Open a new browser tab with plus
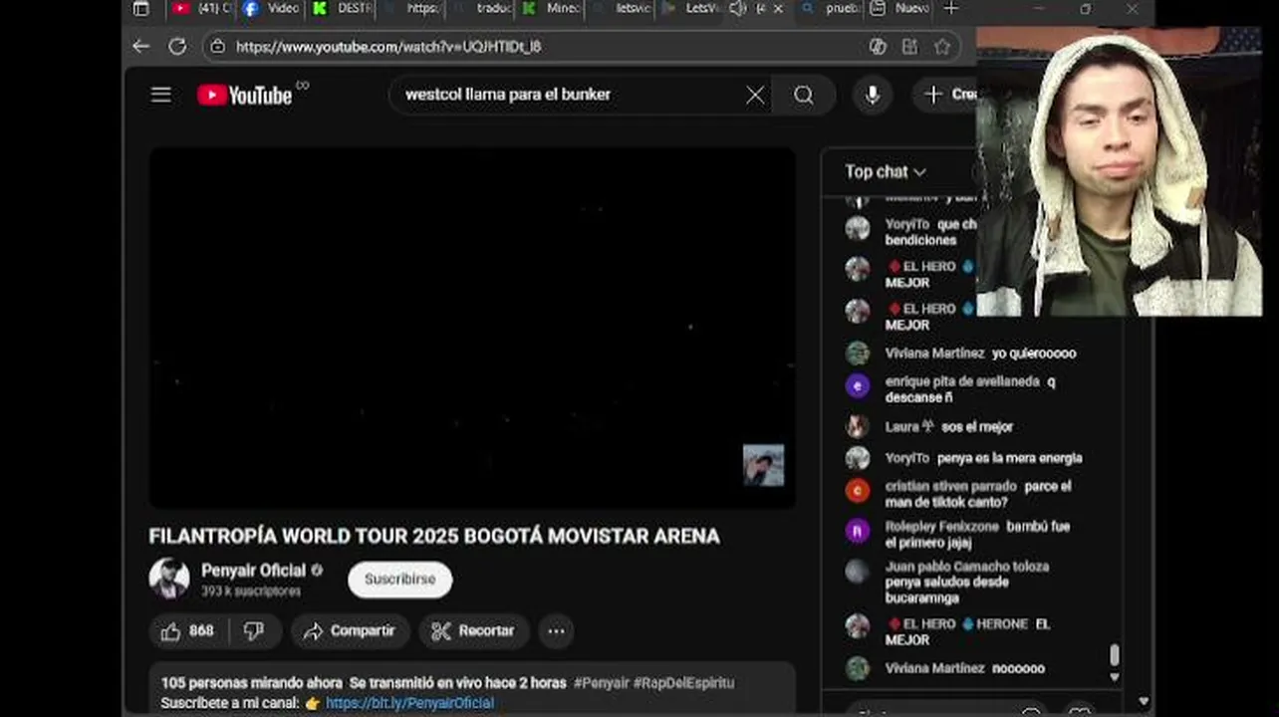Image resolution: width=1279 pixels, height=717 pixels. pos(951,9)
